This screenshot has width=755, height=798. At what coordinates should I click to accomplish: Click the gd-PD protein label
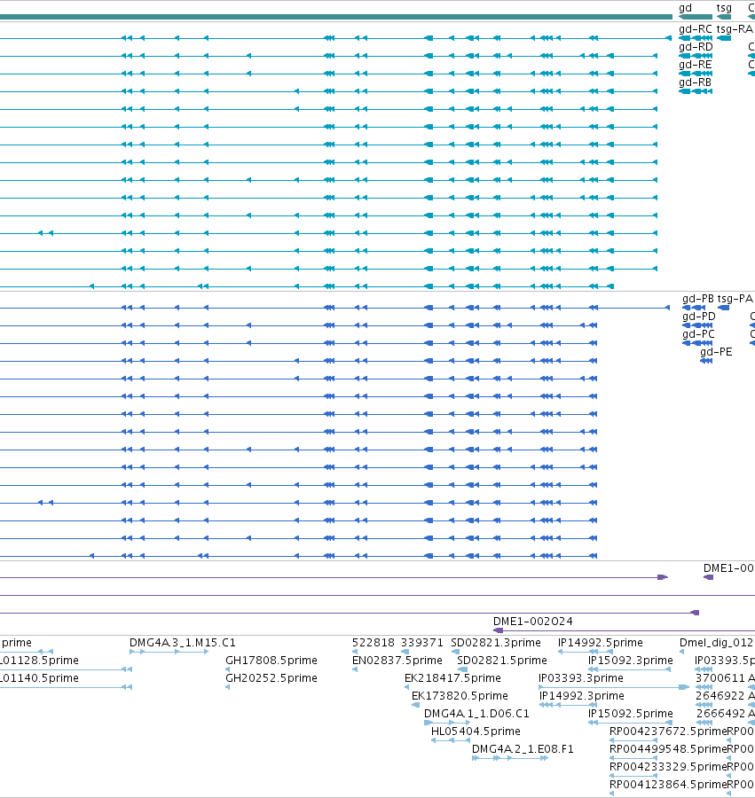pos(699,317)
